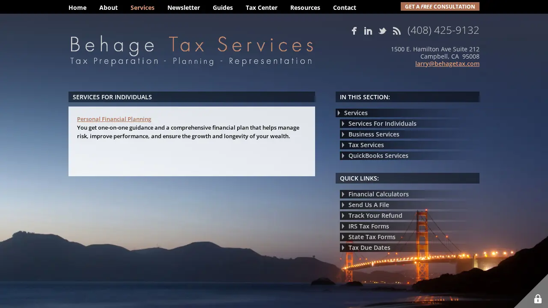The width and height of the screenshot is (548, 308).
Task: Click the 1500 E. Hamilton Ave address line
Action: [435, 49]
